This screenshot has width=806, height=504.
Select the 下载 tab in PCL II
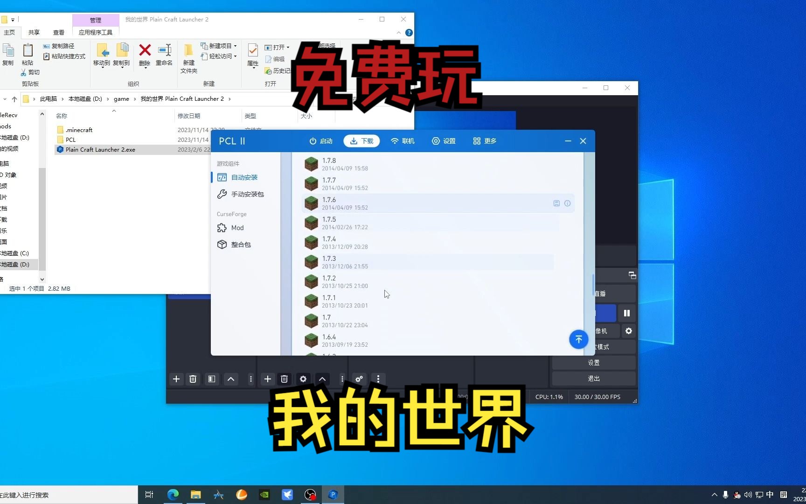click(x=361, y=141)
